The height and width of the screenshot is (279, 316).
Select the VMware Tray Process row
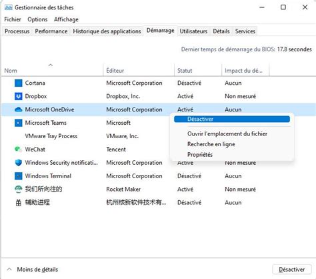(x=51, y=136)
